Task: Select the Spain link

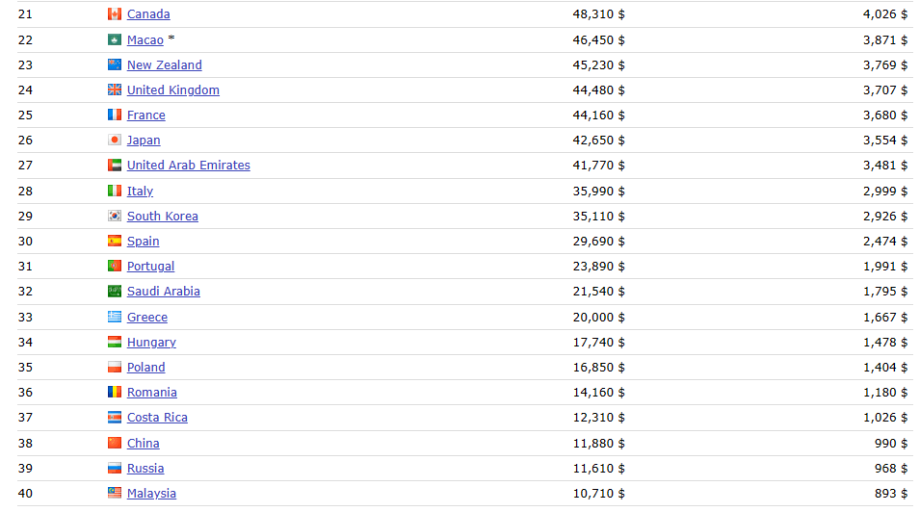Action: coord(143,242)
